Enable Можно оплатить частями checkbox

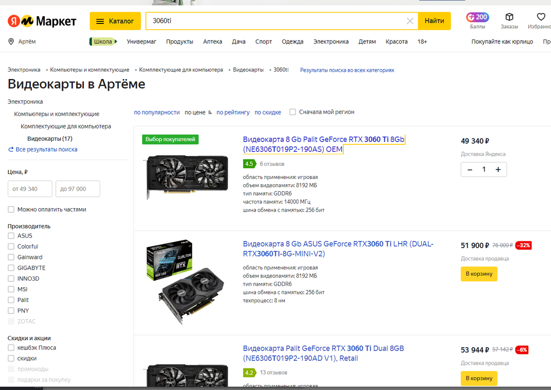[x=11, y=209]
